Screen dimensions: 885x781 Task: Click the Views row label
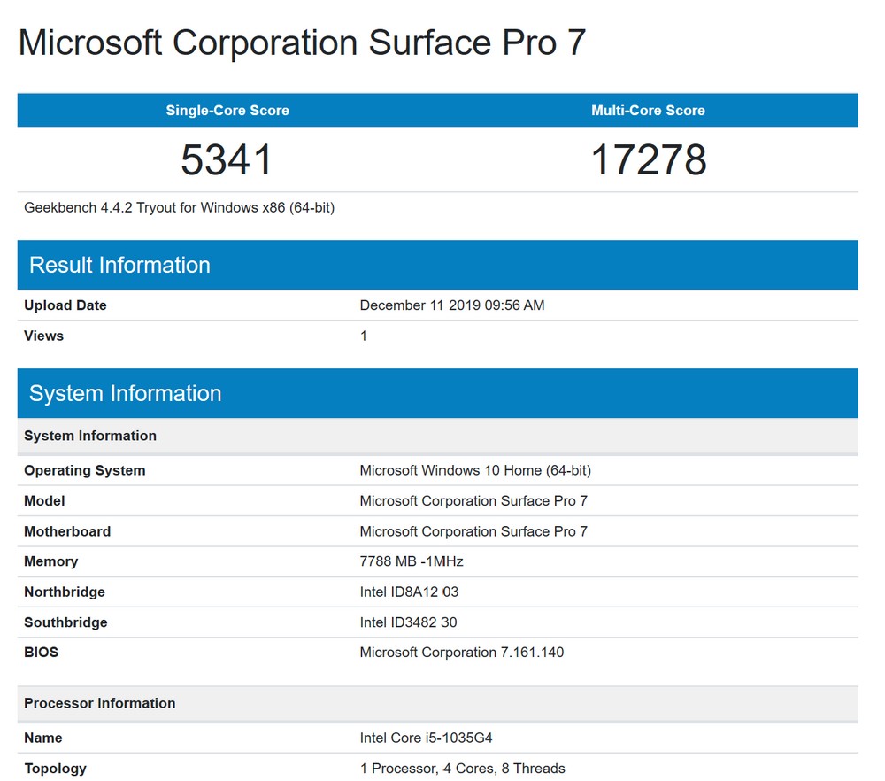[43, 336]
